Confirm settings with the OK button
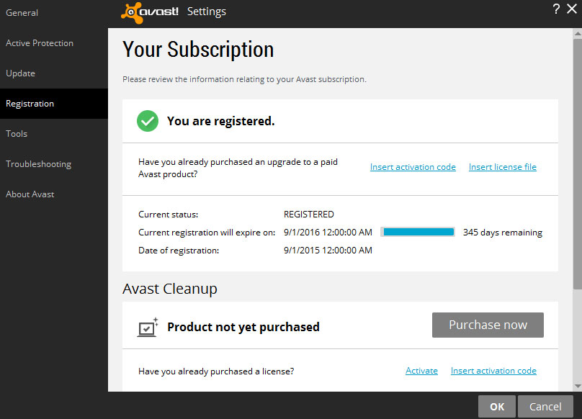The height and width of the screenshot is (419, 582). pyautogui.click(x=496, y=407)
